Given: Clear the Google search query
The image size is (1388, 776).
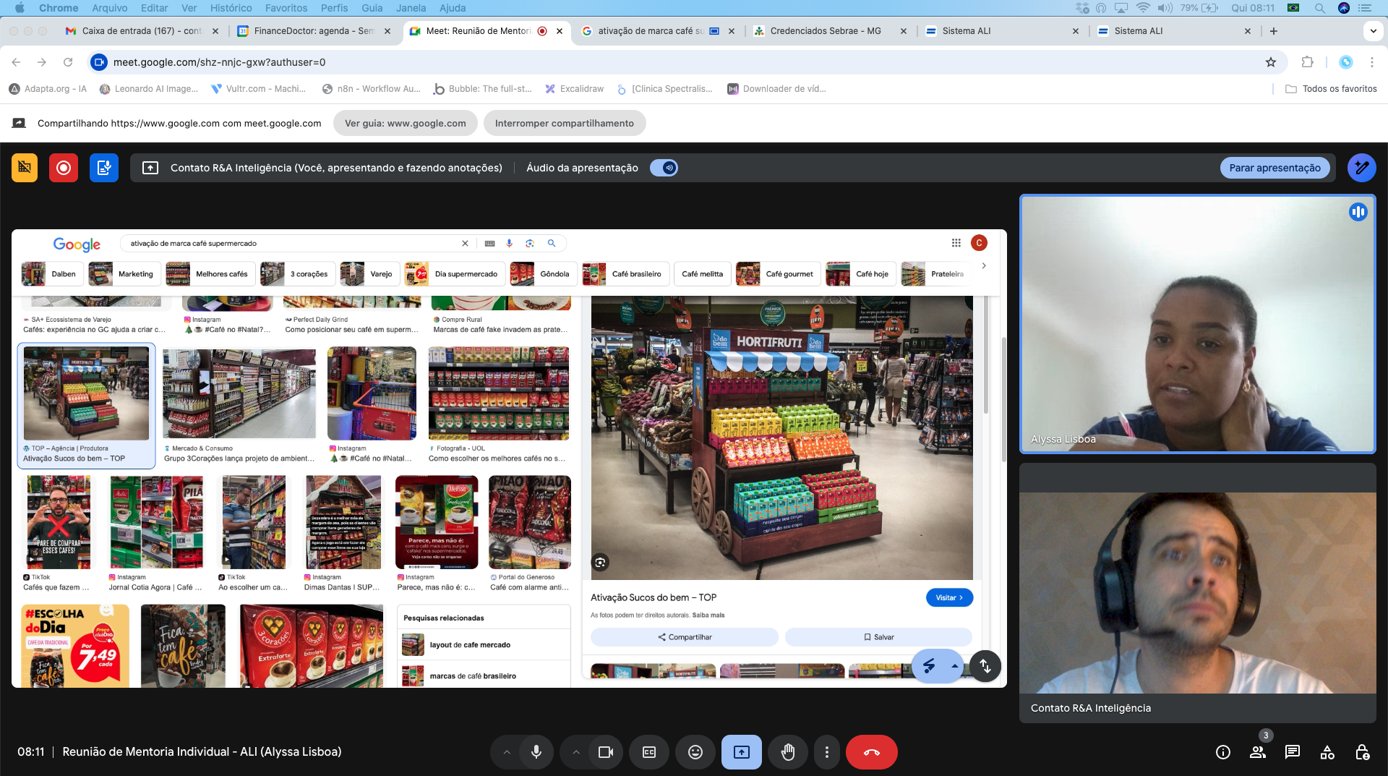Looking at the screenshot, I should click(x=465, y=244).
